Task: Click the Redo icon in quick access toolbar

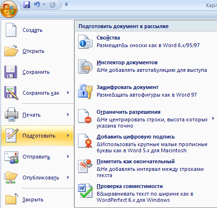Action: coord(52,5)
